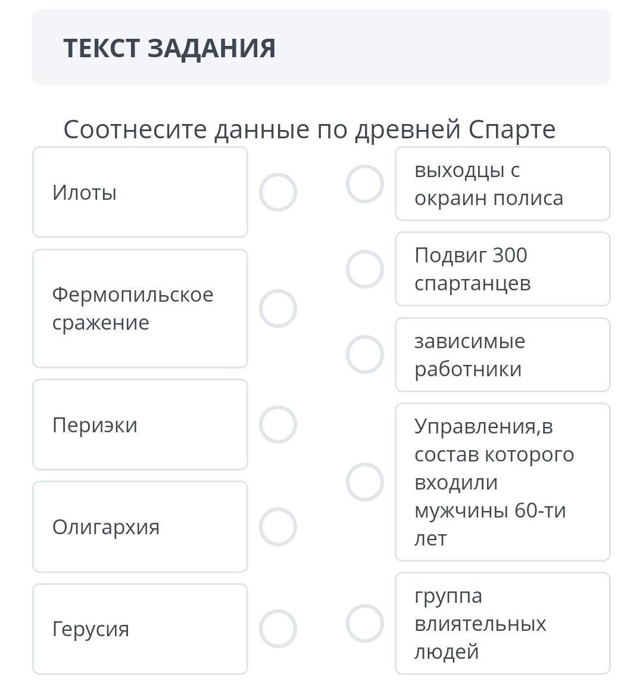Select the circle beside выходцы с окраин полиса
This screenshot has height=697, width=643.
tap(364, 184)
